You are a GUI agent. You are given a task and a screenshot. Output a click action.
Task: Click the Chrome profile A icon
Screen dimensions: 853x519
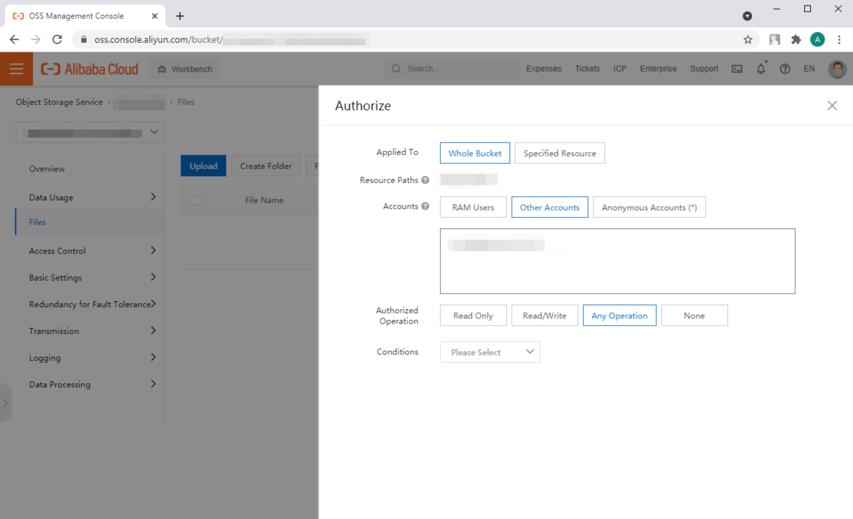pyautogui.click(x=817, y=39)
